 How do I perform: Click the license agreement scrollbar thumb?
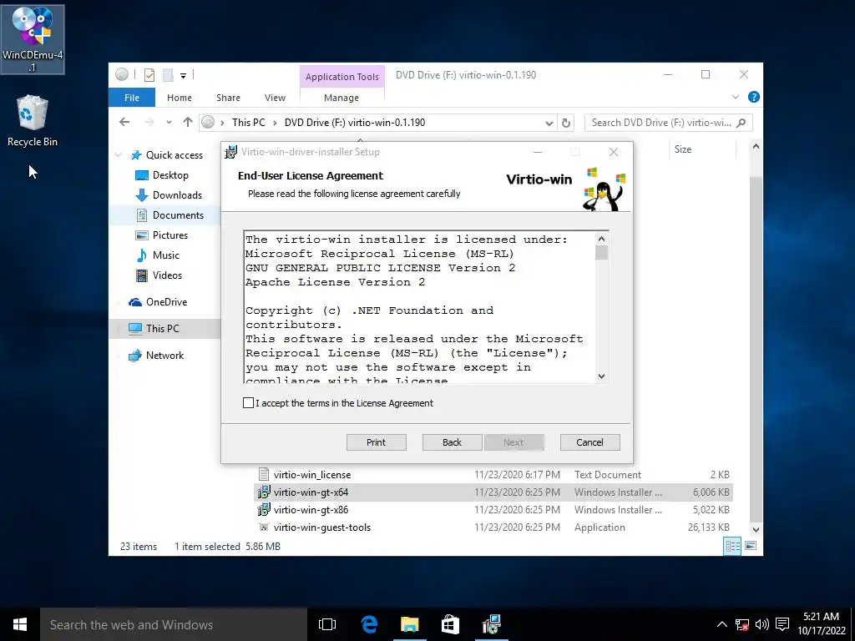coord(601,253)
